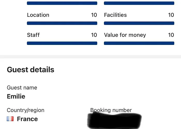Click the Value for money rating bar
The width and height of the screenshot is (181, 129).
(139, 43)
